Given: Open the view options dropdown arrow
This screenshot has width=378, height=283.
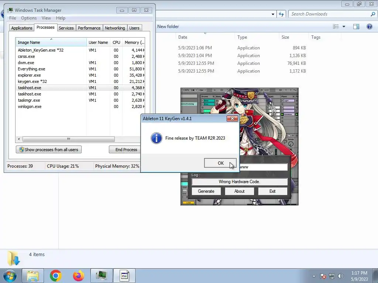Looking at the screenshot, I should 344,27.
